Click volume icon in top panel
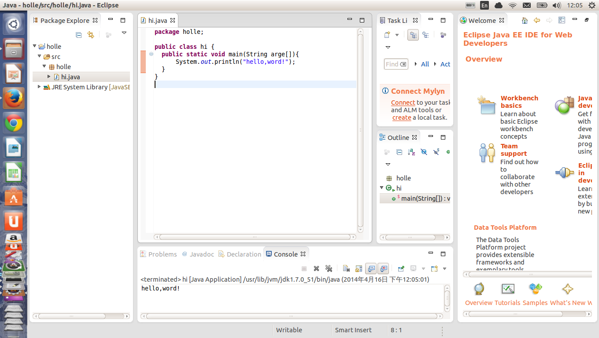The height and width of the screenshot is (338, 599). (557, 5)
